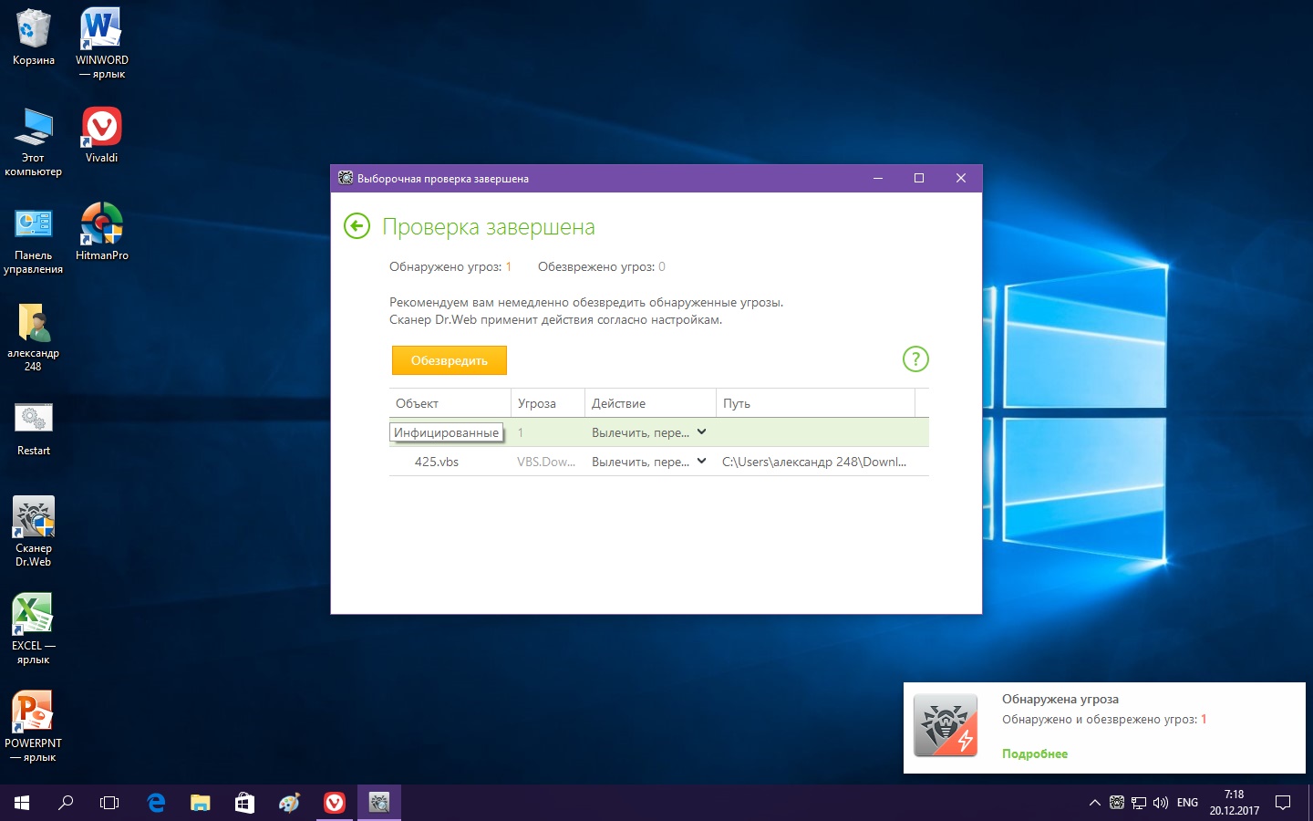Click the Обнаружено угроз counter text
This screenshot has height=821, width=1313.
pos(450,266)
